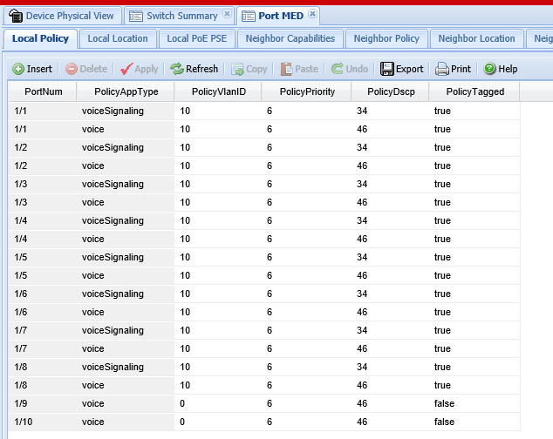553x439 pixels.
Task: Open the Neighbor Location tab
Action: point(476,38)
